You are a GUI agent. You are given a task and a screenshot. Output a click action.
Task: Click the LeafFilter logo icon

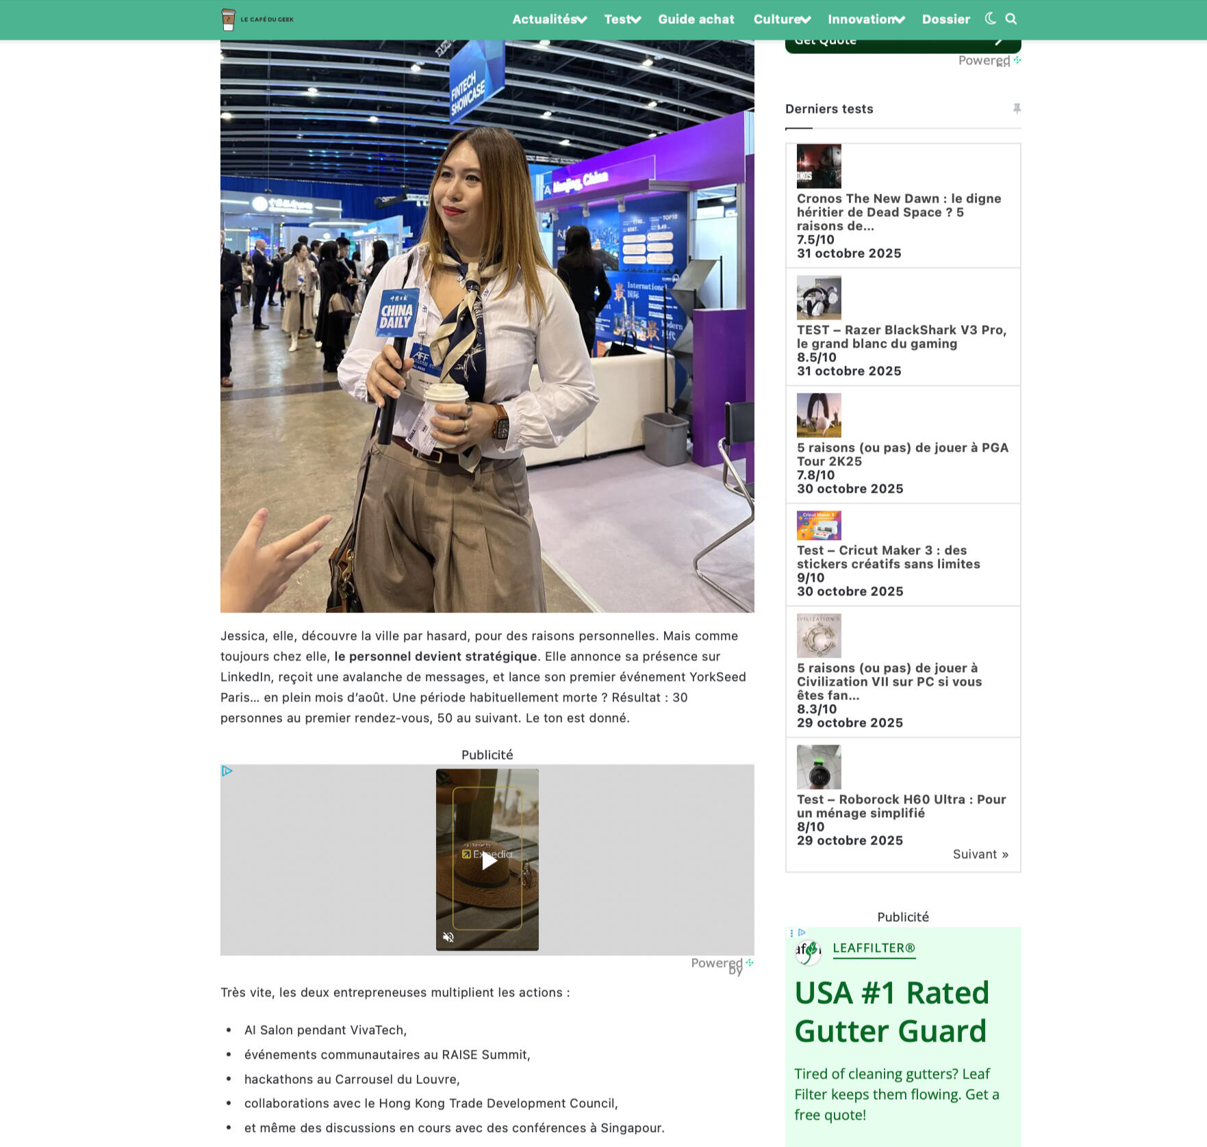tap(809, 951)
